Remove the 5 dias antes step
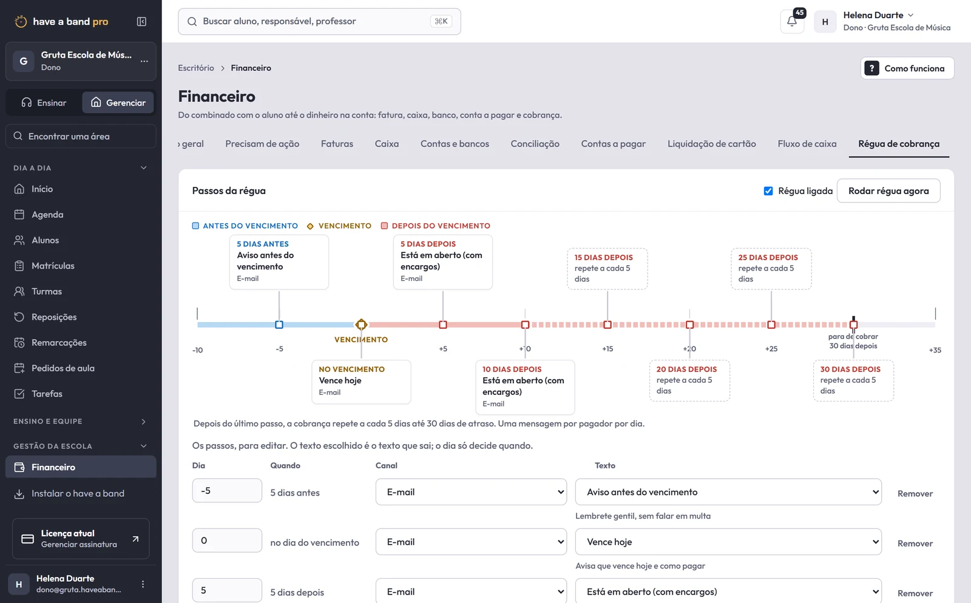The image size is (971, 603). [x=915, y=494]
